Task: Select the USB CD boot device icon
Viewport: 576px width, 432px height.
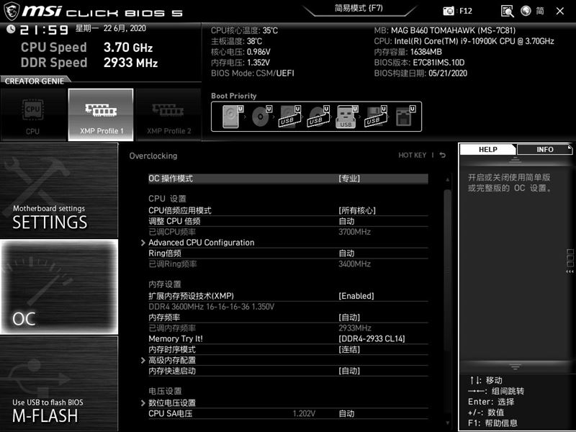Action: pos(318,117)
